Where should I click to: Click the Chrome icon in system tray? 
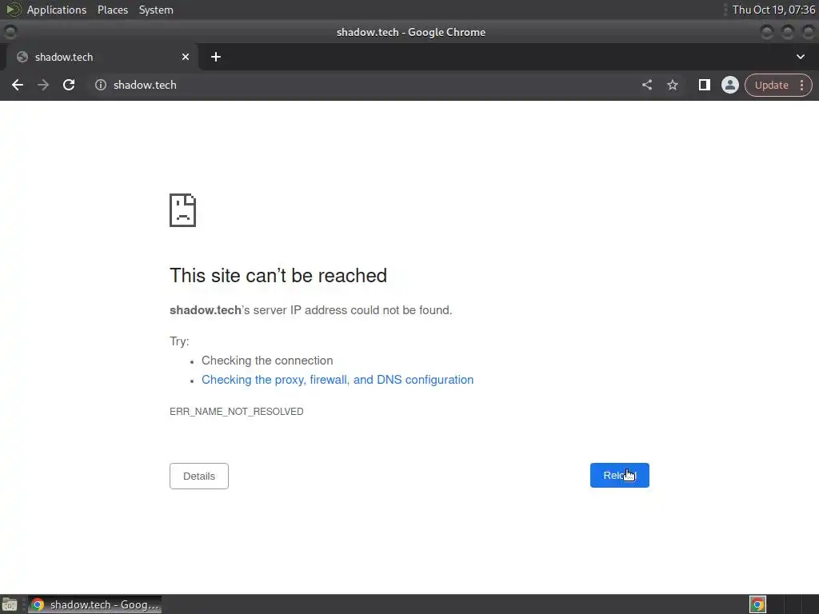pos(757,604)
